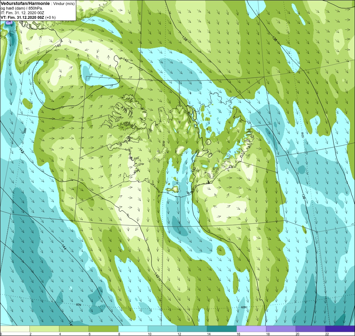Click the legend scale value 22

(327, 334)
